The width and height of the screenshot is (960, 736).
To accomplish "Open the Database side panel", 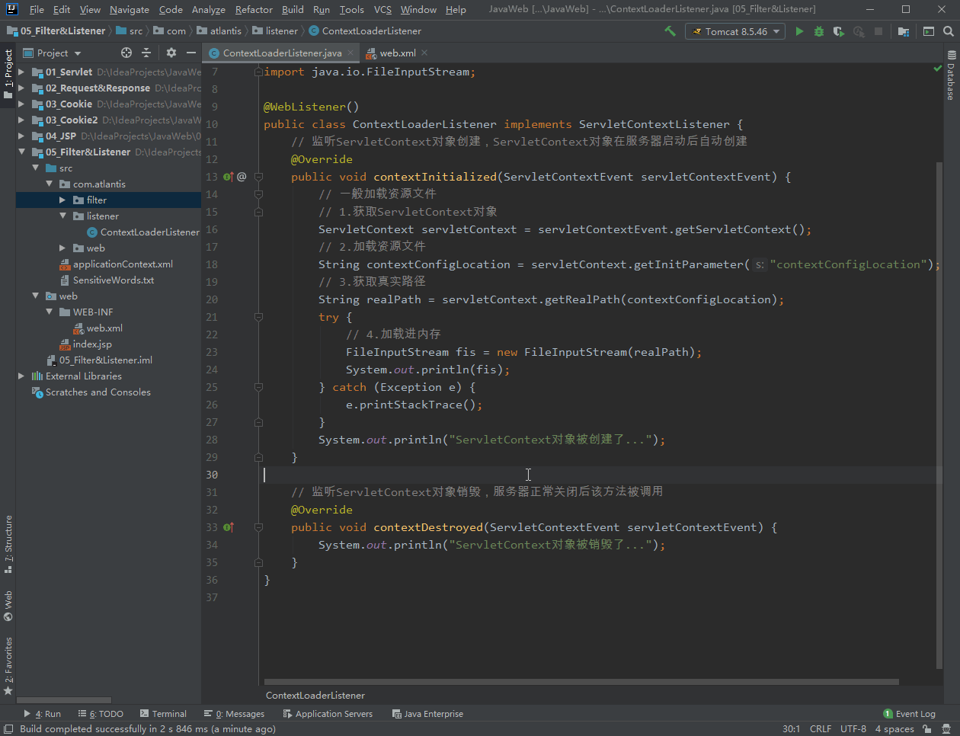I will click(951, 75).
